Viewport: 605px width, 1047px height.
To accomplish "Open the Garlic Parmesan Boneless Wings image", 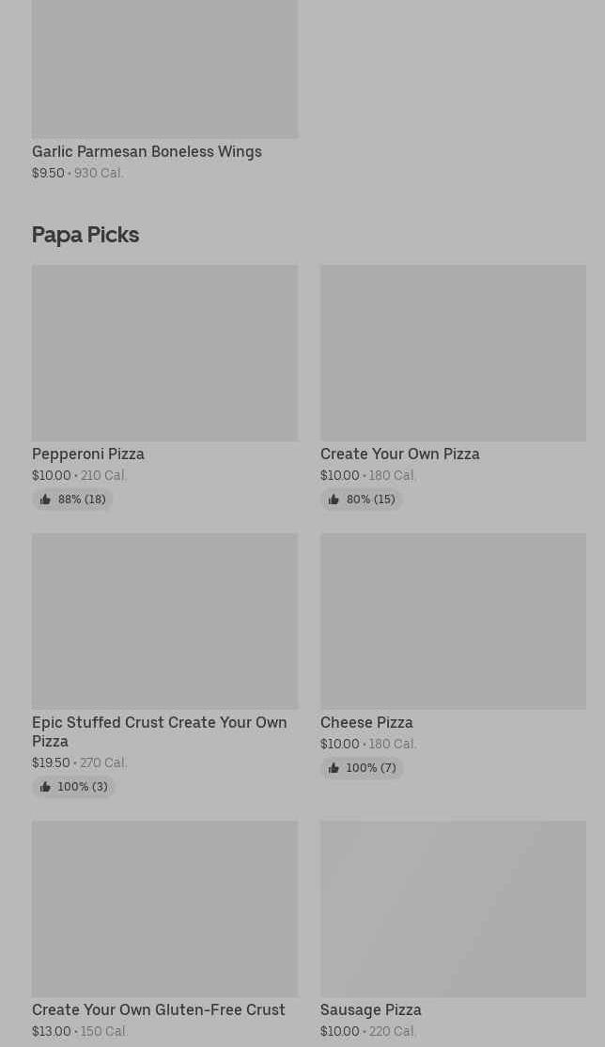I will pos(164,69).
